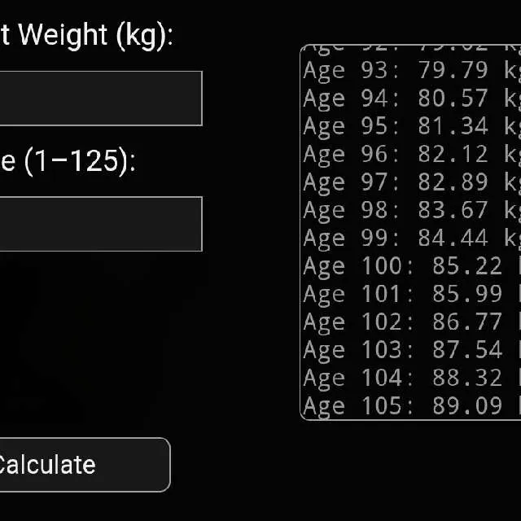Click the 82.12 value in results
This screenshot has width=521, height=521.
point(453,155)
